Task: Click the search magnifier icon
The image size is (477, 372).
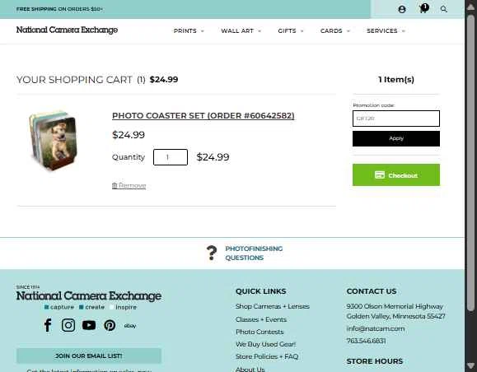Action: click(x=444, y=9)
